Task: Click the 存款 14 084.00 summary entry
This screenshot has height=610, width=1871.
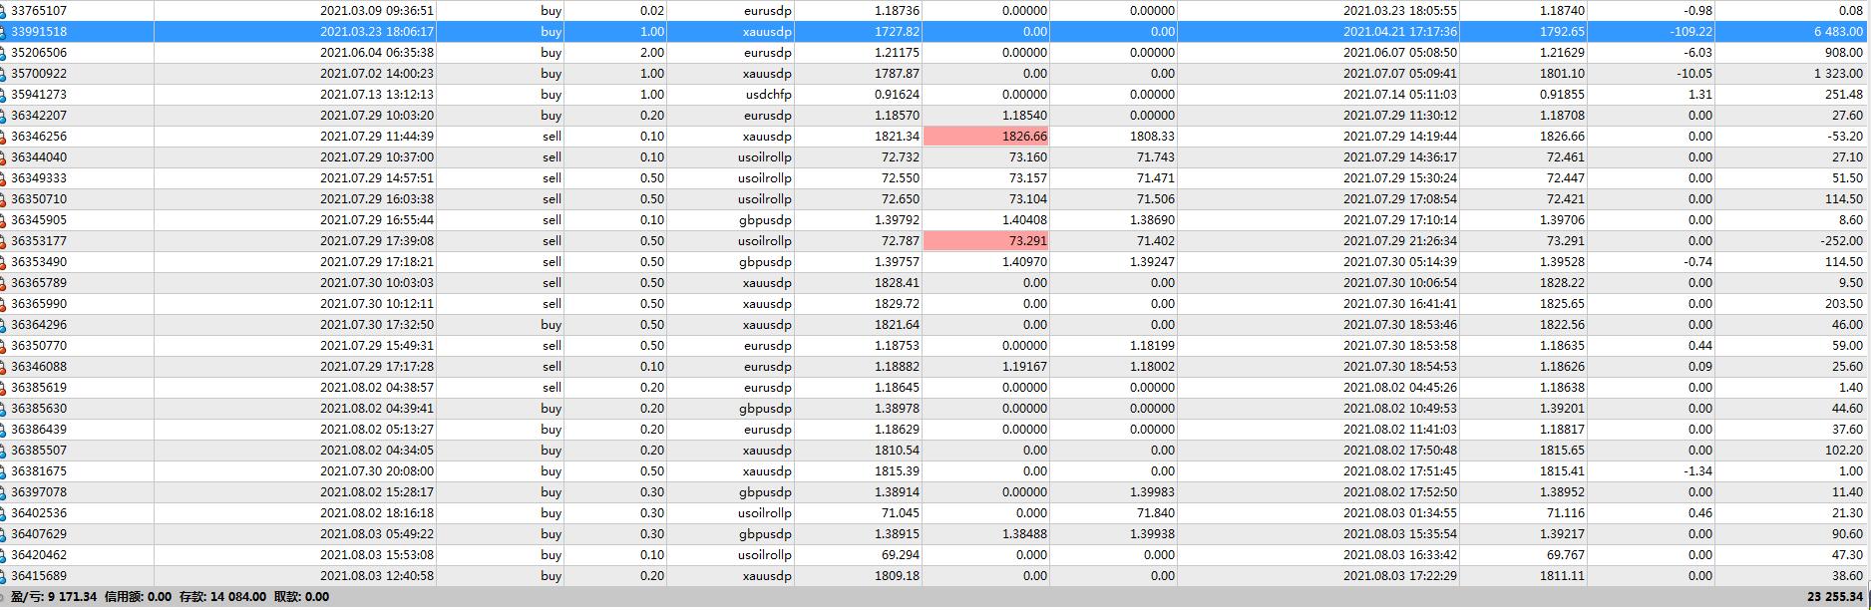Action: 222,597
